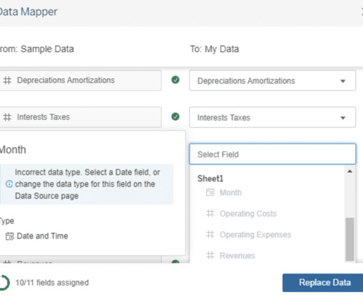Image resolution: width=363 pixels, height=303 pixels.
Task: Click the green checkmark for Interests Taxes mapping
Action: point(175,117)
